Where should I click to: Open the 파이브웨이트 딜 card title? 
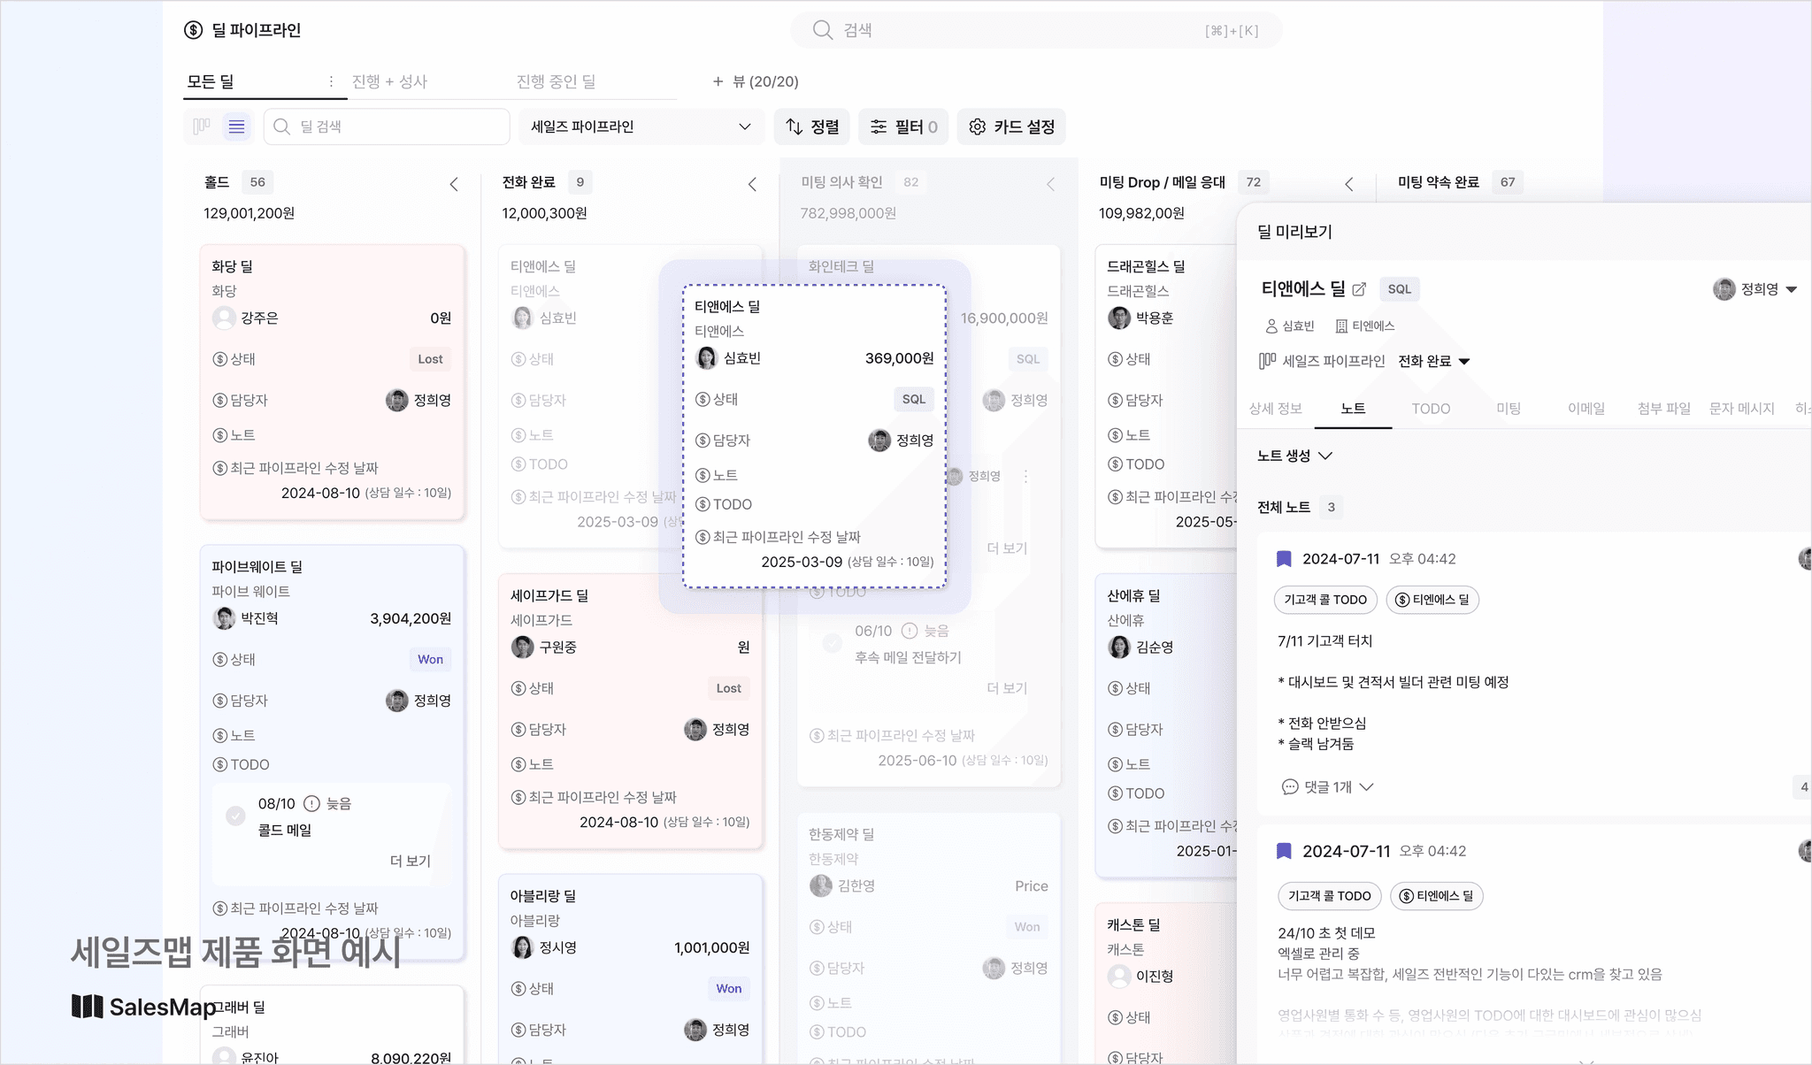(257, 566)
